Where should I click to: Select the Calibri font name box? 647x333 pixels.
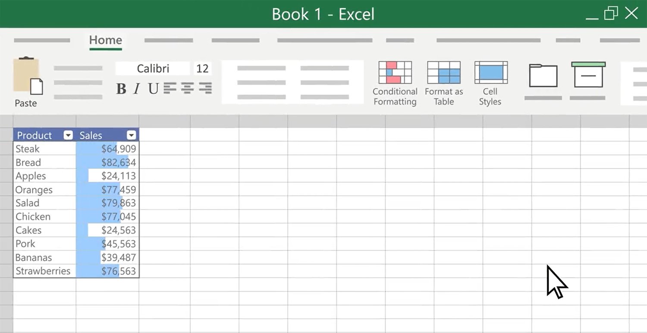153,69
